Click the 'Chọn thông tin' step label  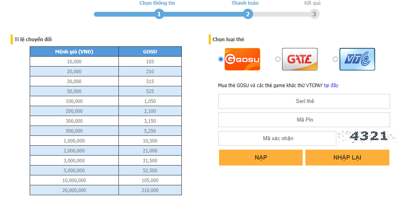click(x=157, y=3)
